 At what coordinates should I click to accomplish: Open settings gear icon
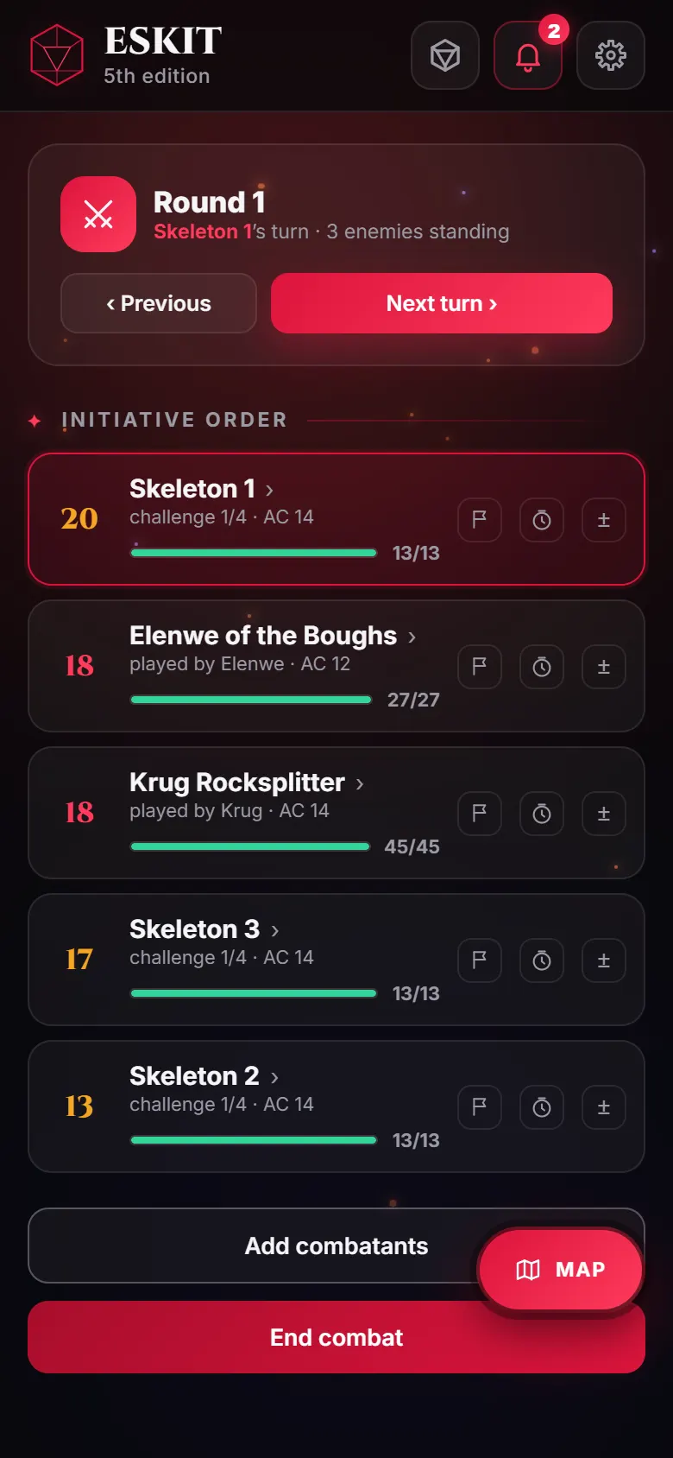[x=611, y=55]
